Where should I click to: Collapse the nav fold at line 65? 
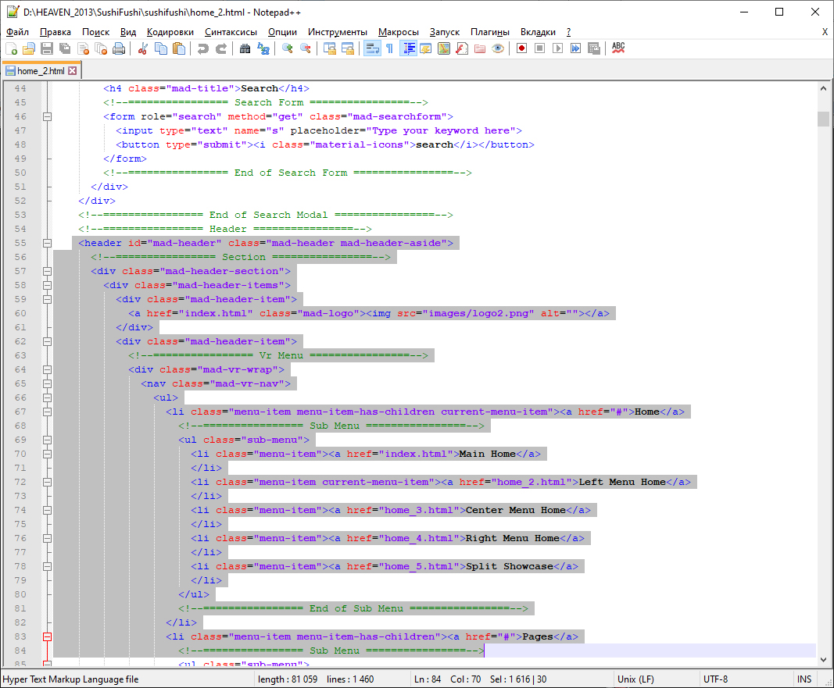pos(48,383)
